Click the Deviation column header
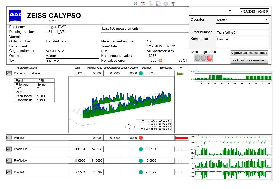 tap(146, 68)
